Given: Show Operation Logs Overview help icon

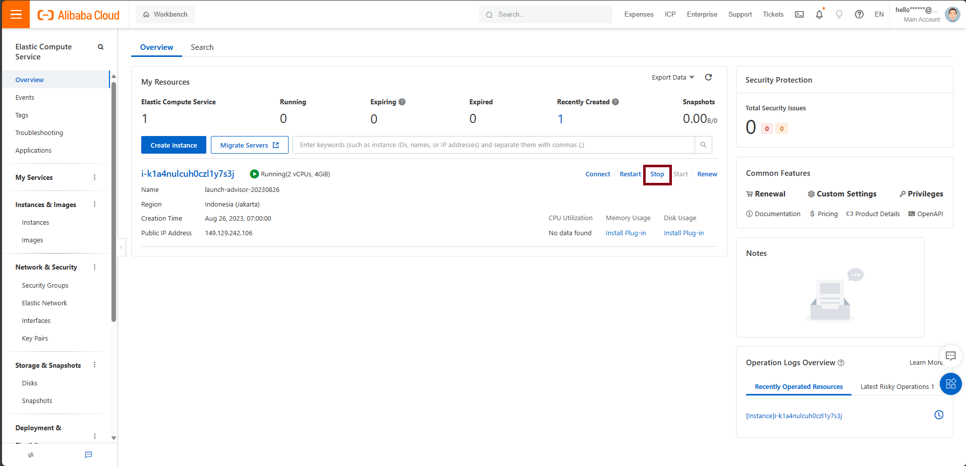Looking at the screenshot, I should click(x=841, y=363).
